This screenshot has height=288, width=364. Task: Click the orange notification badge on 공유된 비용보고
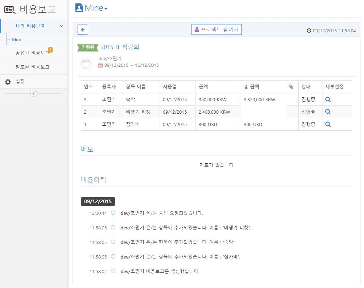coord(50,50)
